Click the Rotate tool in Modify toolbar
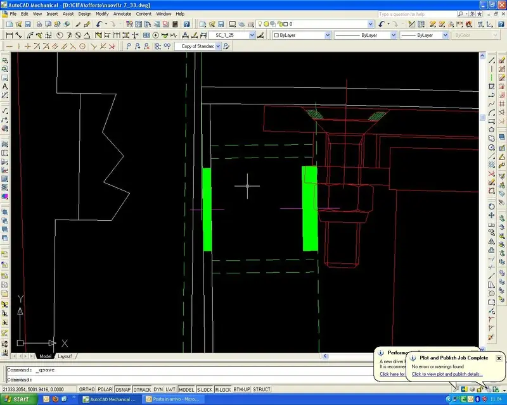This screenshot has height=405, width=507. click(492, 206)
